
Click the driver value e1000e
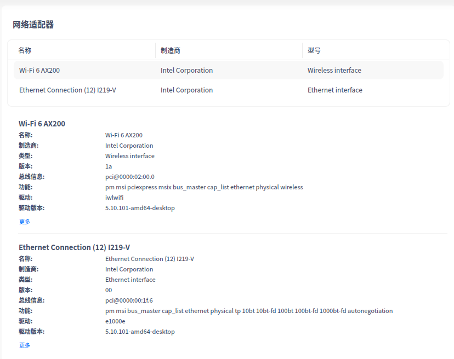115,321
